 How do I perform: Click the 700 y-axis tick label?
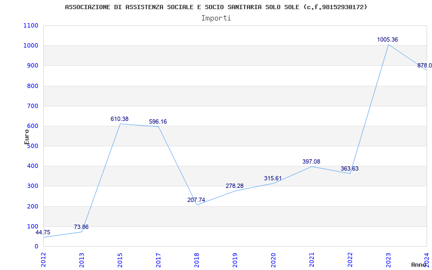pos(33,106)
